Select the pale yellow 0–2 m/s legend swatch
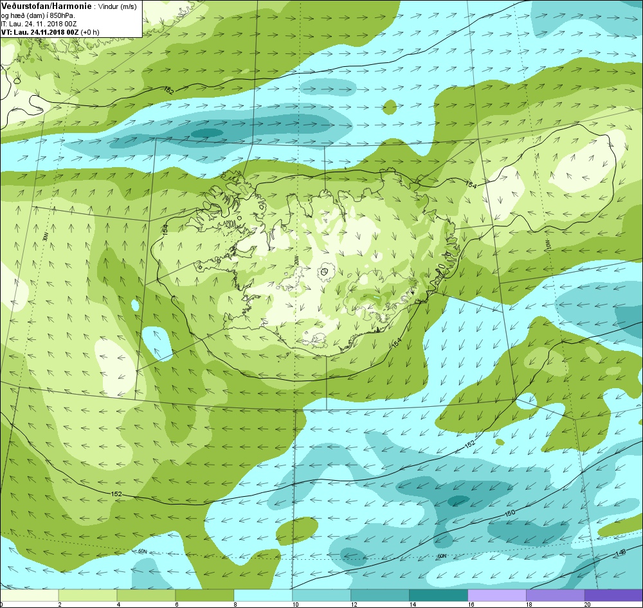The height and width of the screenshot is (608, 643). [x=30, y=595]
